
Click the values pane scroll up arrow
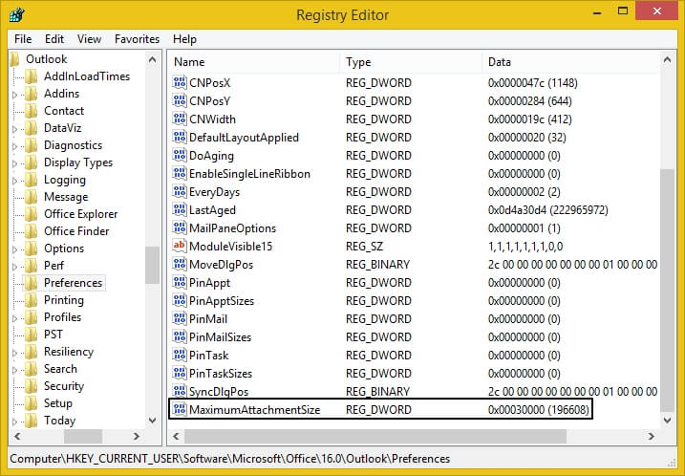(x=667, y=60)
